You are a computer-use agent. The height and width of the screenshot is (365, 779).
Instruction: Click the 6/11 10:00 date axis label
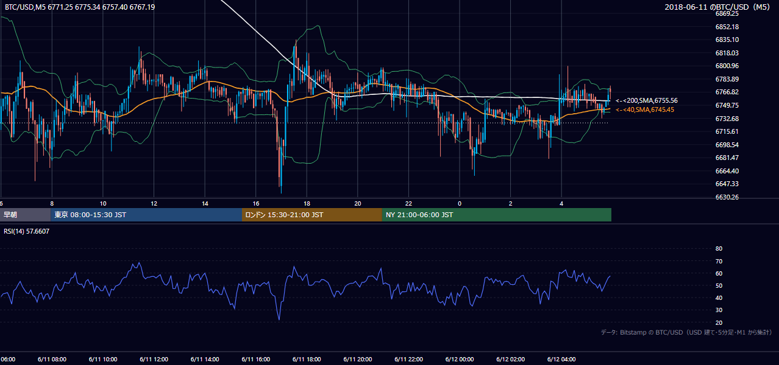pyautogui.click(x=102, y=360)
